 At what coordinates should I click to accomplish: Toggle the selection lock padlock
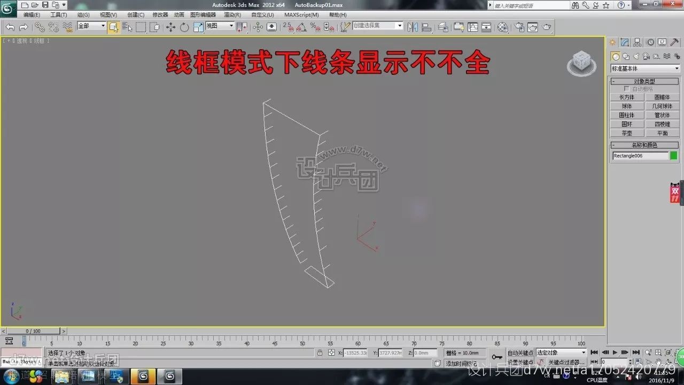[x=319, y=352]
